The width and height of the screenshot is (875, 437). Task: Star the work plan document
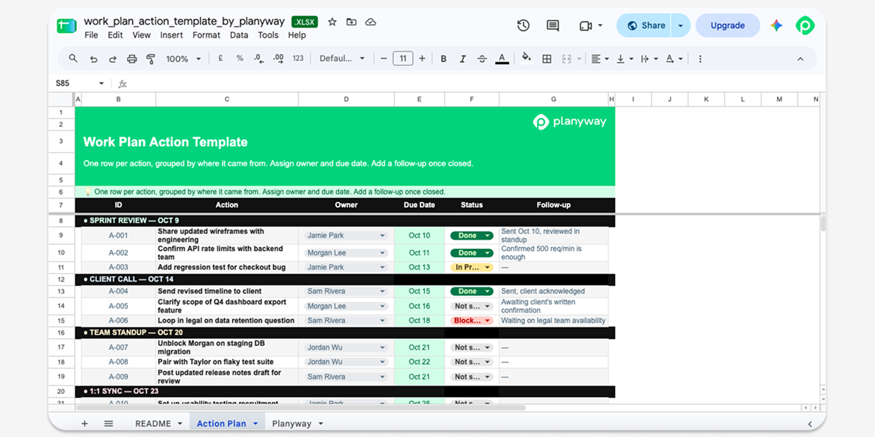coord(332,22)
